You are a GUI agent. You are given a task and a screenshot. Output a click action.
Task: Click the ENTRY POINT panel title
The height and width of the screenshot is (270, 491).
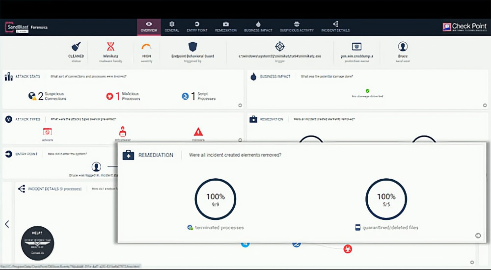tap(27, 154)
